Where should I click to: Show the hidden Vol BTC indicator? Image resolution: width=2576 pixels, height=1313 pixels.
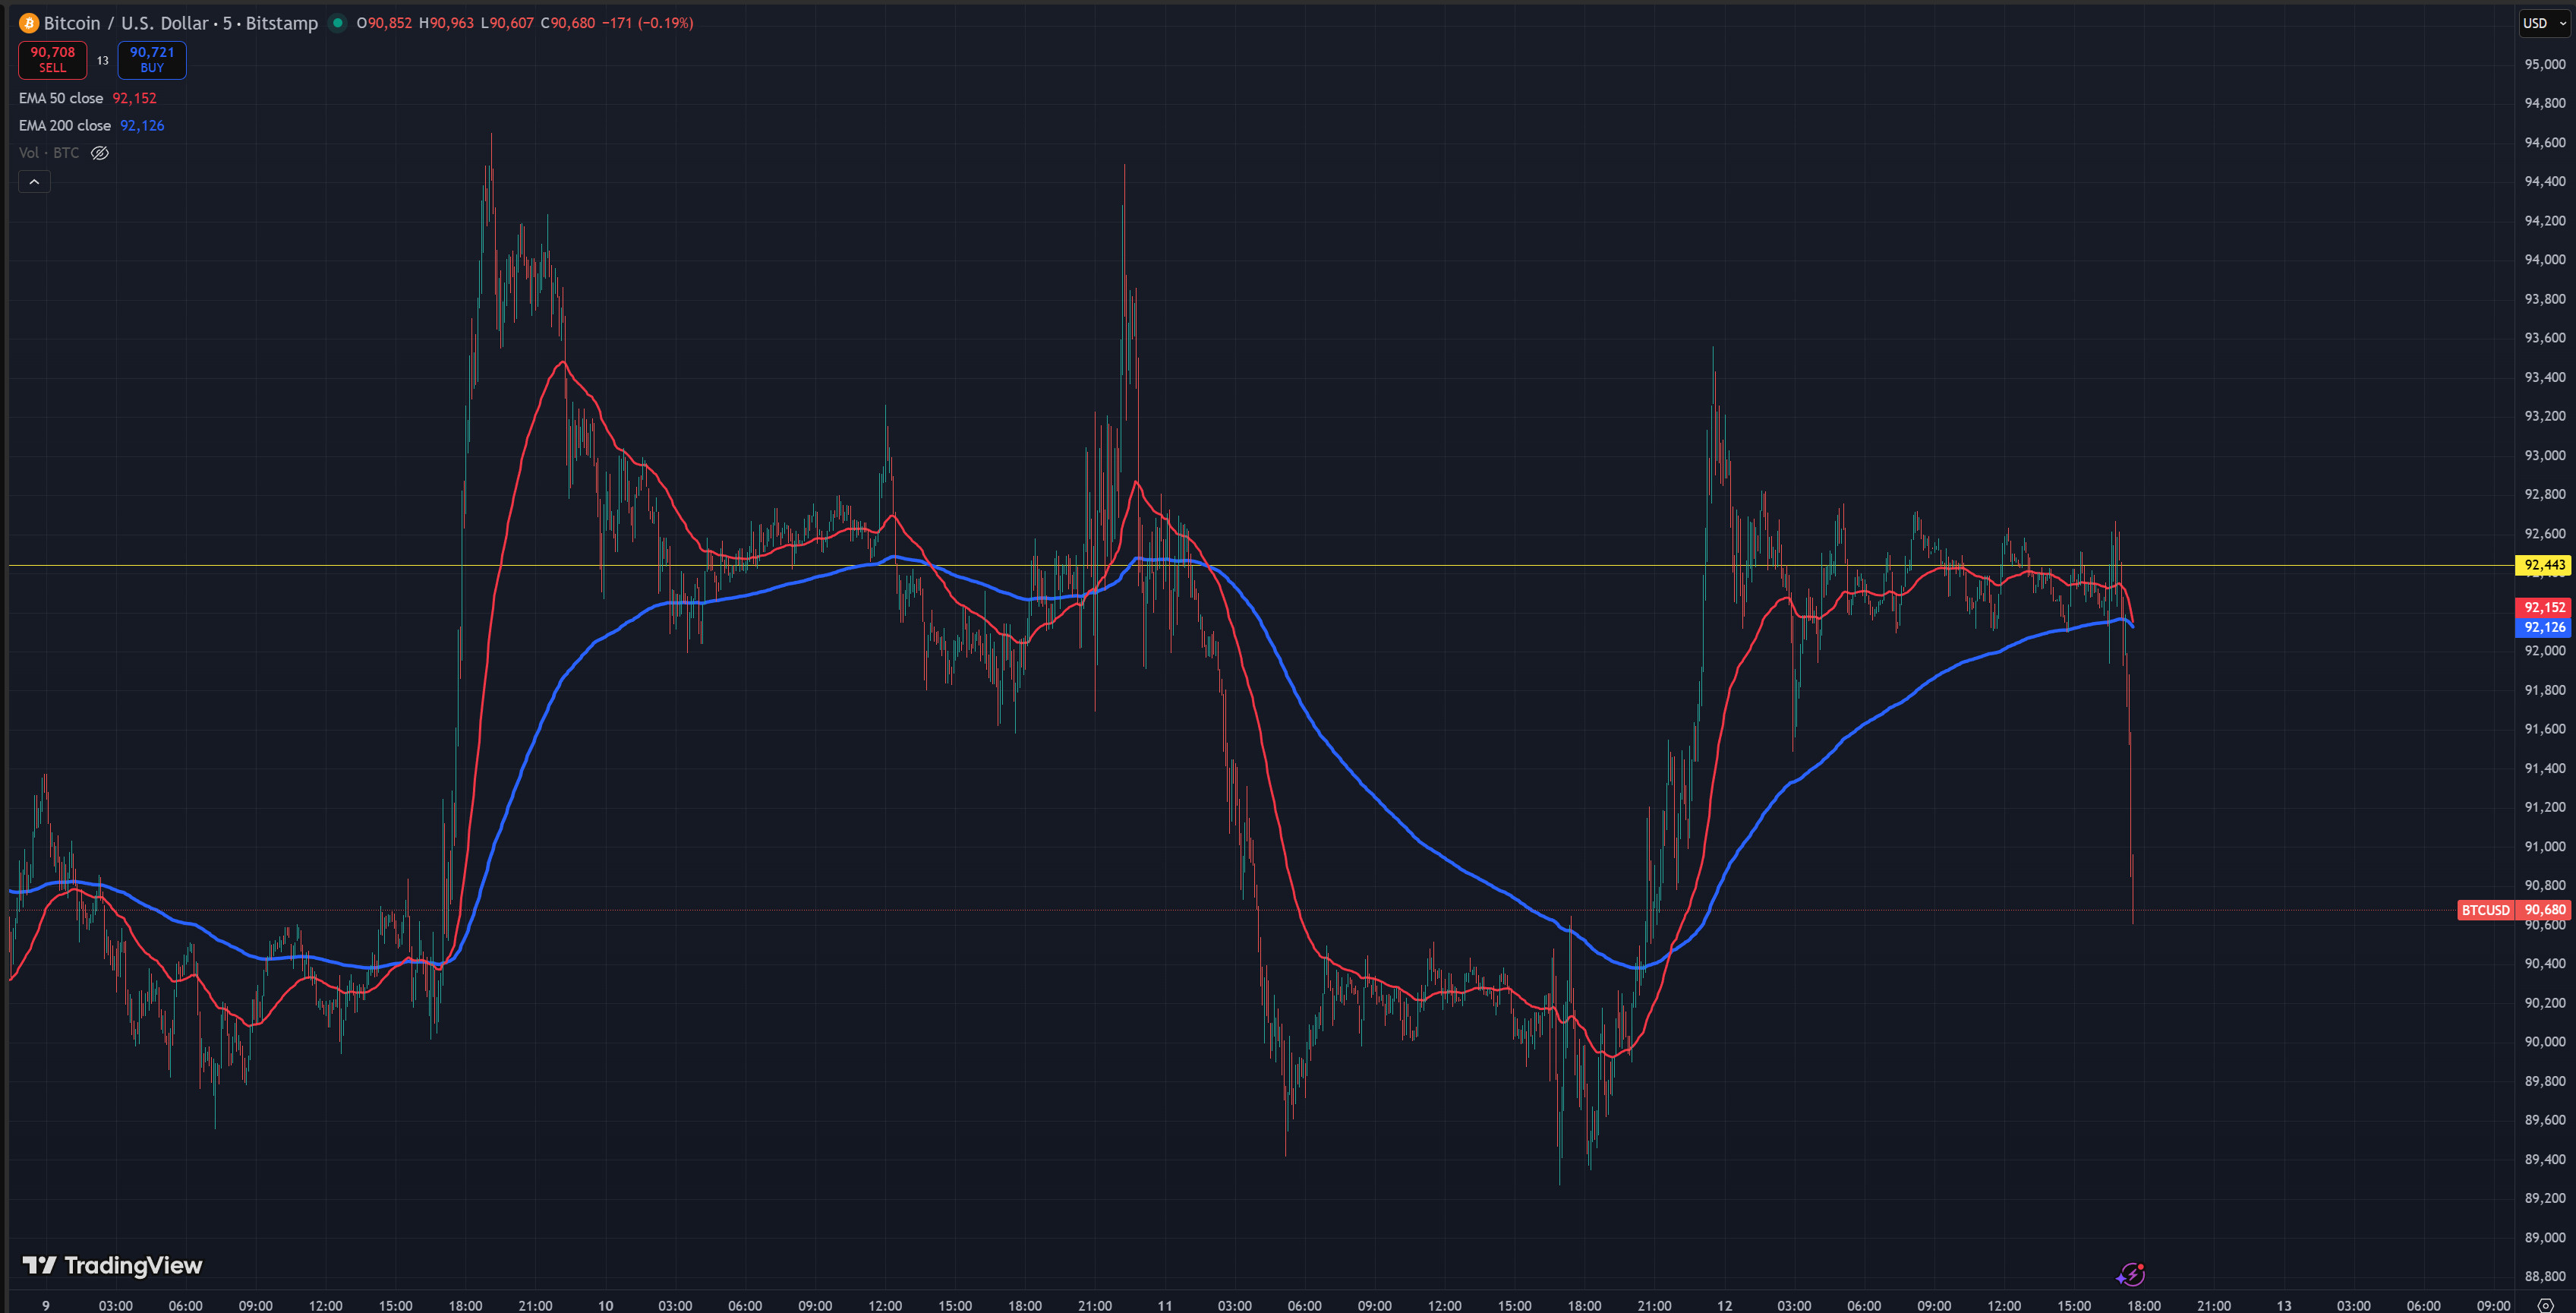(x=100, y=153)
